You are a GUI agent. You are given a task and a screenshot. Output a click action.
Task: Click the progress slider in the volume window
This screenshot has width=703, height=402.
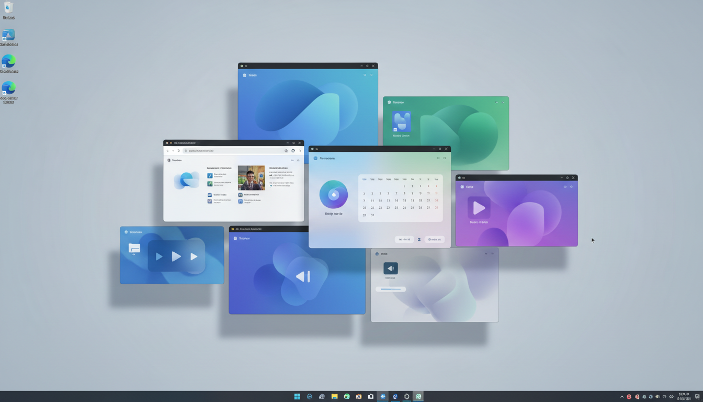(391, 289)
